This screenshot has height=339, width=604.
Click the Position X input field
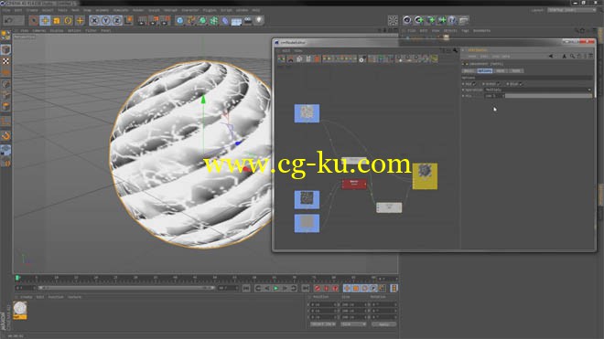(324, 304)
